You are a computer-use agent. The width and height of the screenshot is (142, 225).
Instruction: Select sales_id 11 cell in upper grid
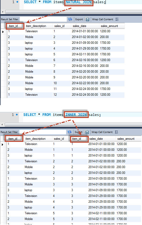click(55, 89)
